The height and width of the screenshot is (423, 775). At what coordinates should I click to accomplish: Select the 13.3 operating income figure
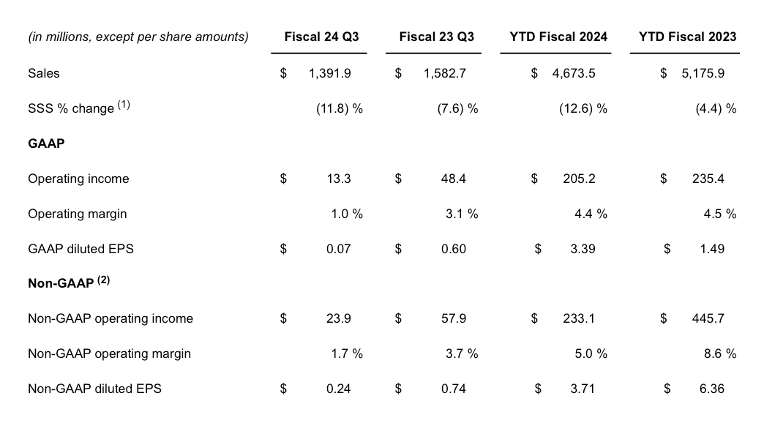[339, 179]
